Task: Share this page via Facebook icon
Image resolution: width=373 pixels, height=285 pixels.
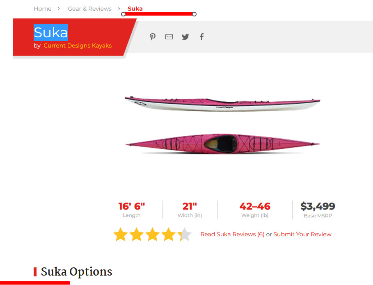Action: tap(202, 36)
